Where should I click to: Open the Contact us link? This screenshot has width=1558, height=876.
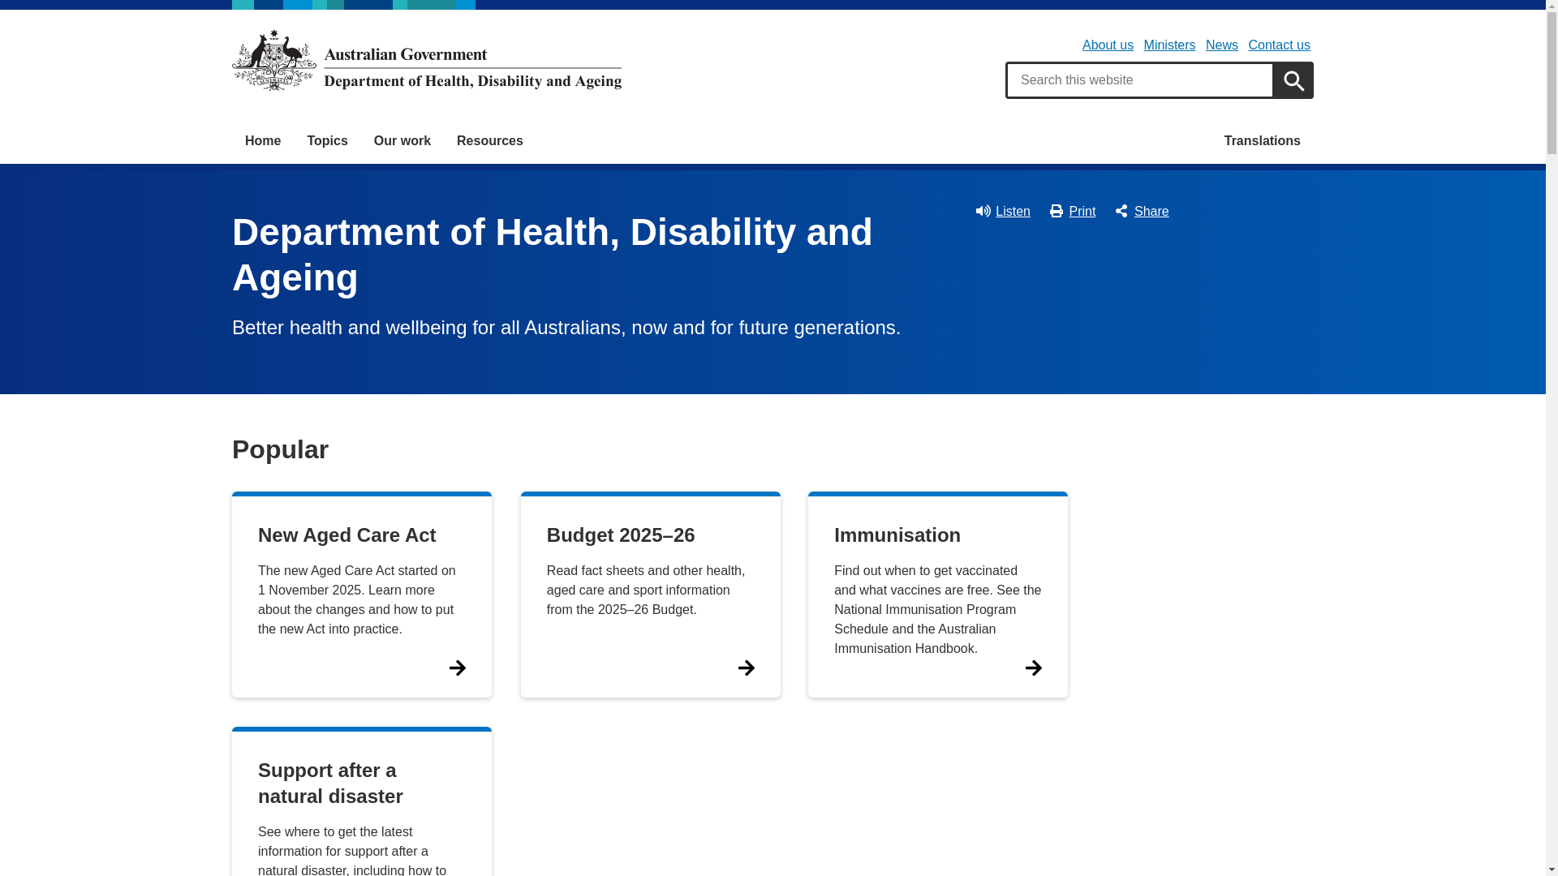1279,45
